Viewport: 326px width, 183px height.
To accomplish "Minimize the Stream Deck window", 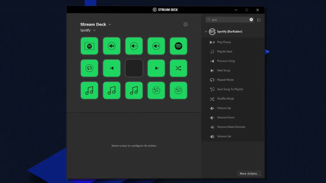I will [236, 10].
